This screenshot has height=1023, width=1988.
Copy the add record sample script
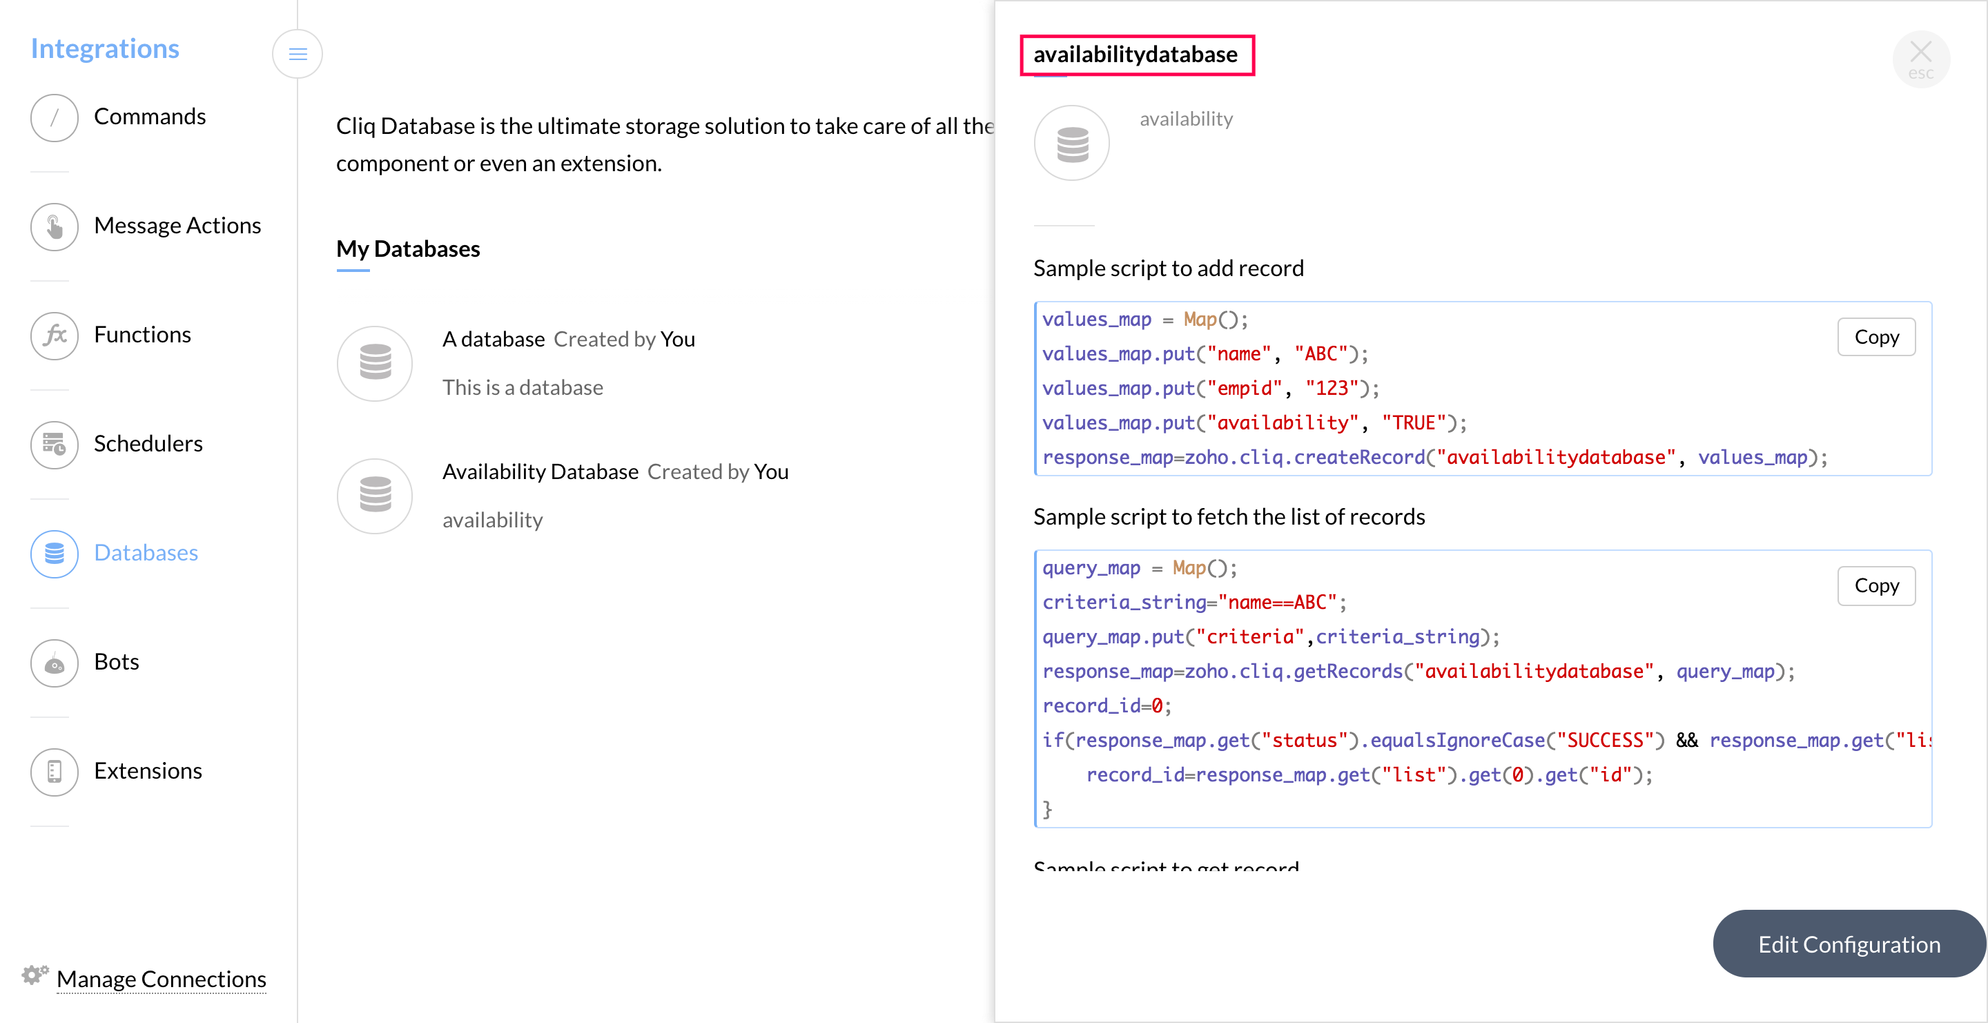pos(1876,337)
